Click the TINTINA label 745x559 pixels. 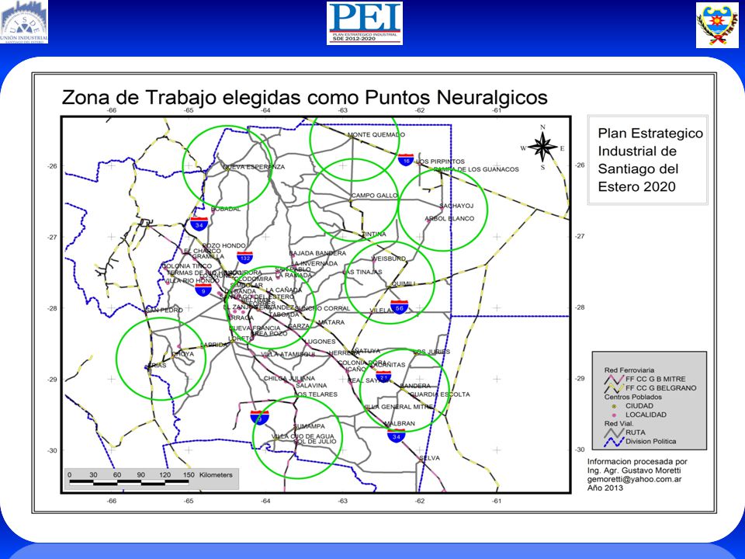374,234
